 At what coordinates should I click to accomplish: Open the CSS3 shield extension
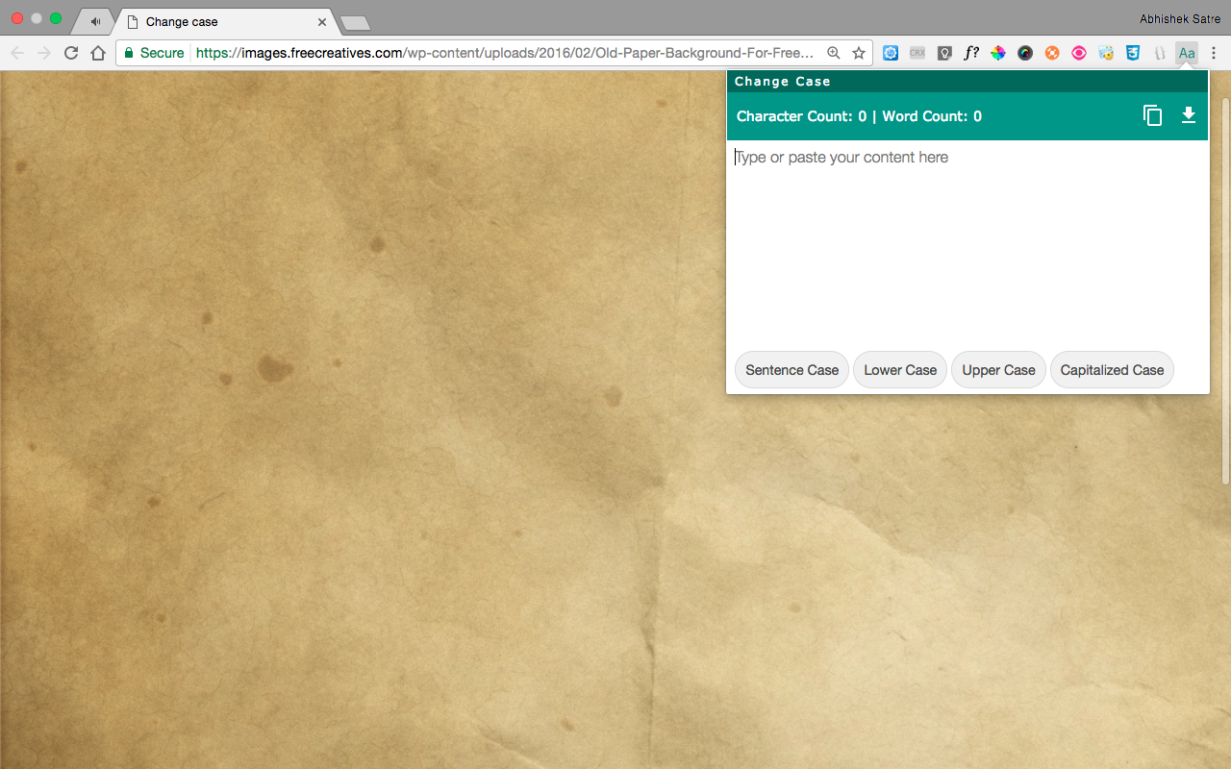click(1133, 53)
